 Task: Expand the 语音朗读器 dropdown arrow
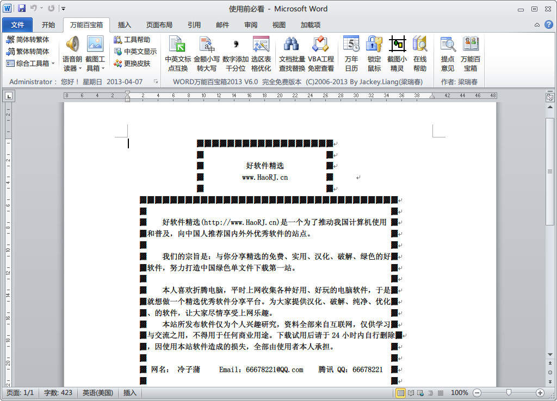[x=81, y=68]
